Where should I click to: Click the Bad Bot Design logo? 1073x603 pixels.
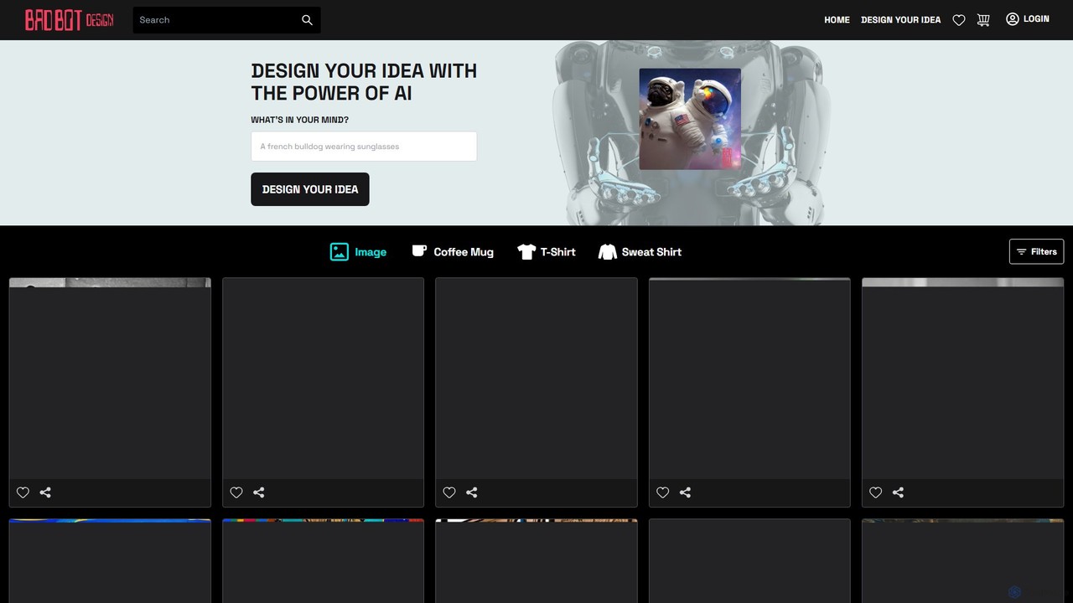pos(69,20)
